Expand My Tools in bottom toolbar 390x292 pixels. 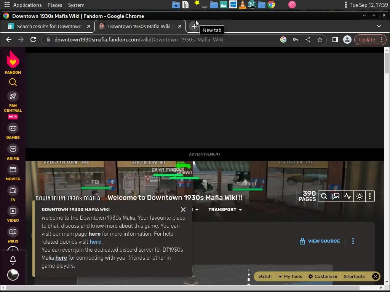coord(290,276)
